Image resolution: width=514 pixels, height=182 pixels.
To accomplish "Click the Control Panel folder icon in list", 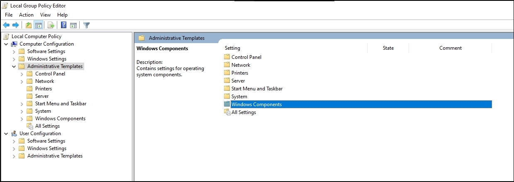I will [x=227, y=57].
